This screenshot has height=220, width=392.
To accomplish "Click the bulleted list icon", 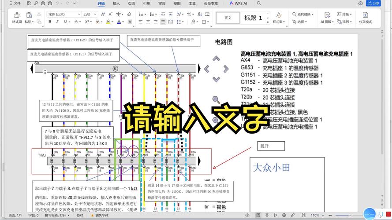I will 141,14.
